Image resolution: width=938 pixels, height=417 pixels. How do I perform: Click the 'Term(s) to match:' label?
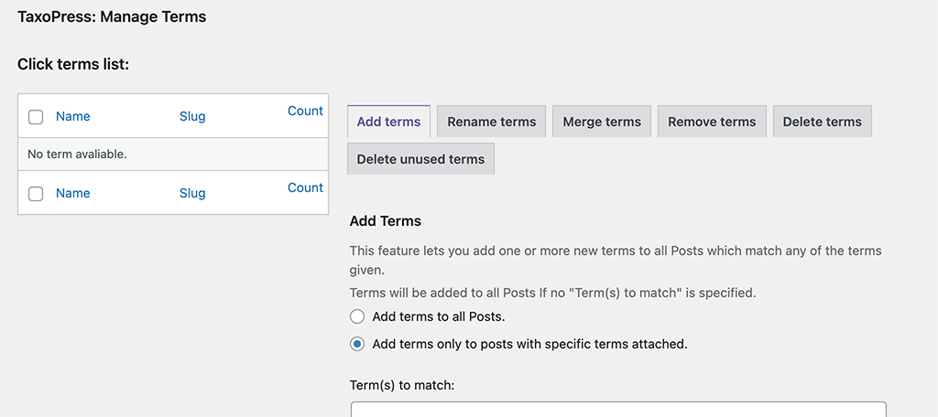(403, 385)
